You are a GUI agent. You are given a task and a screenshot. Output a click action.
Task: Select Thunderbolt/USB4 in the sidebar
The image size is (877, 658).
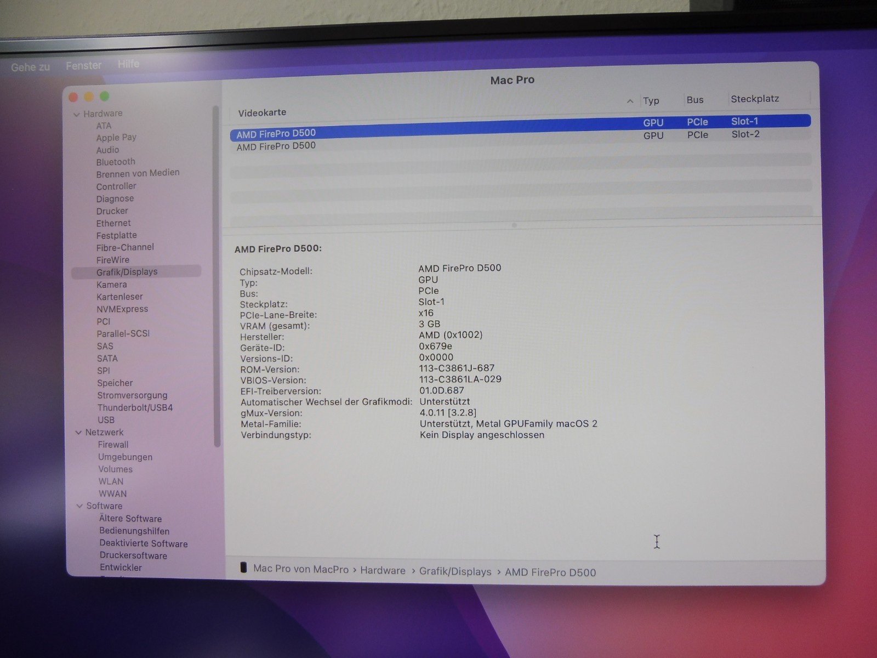(135, 407)
